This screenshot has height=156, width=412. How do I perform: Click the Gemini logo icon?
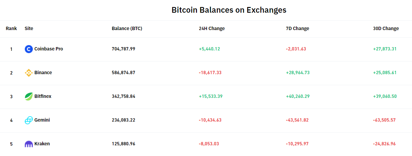click(29, 120)
